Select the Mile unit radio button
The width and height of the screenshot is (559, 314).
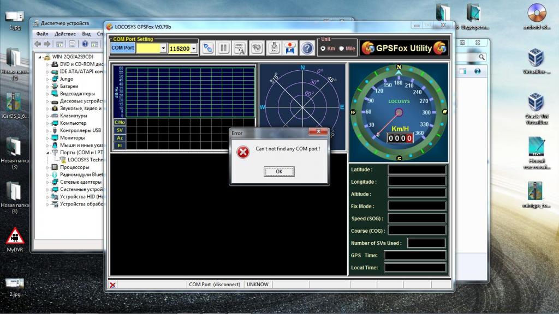[x=342, y=49]
